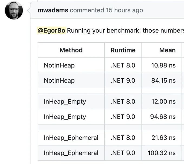The width and height of the screenshot is (184, 164).
Task: Click the 10.88 ns mean value
Action: point(163,65)
